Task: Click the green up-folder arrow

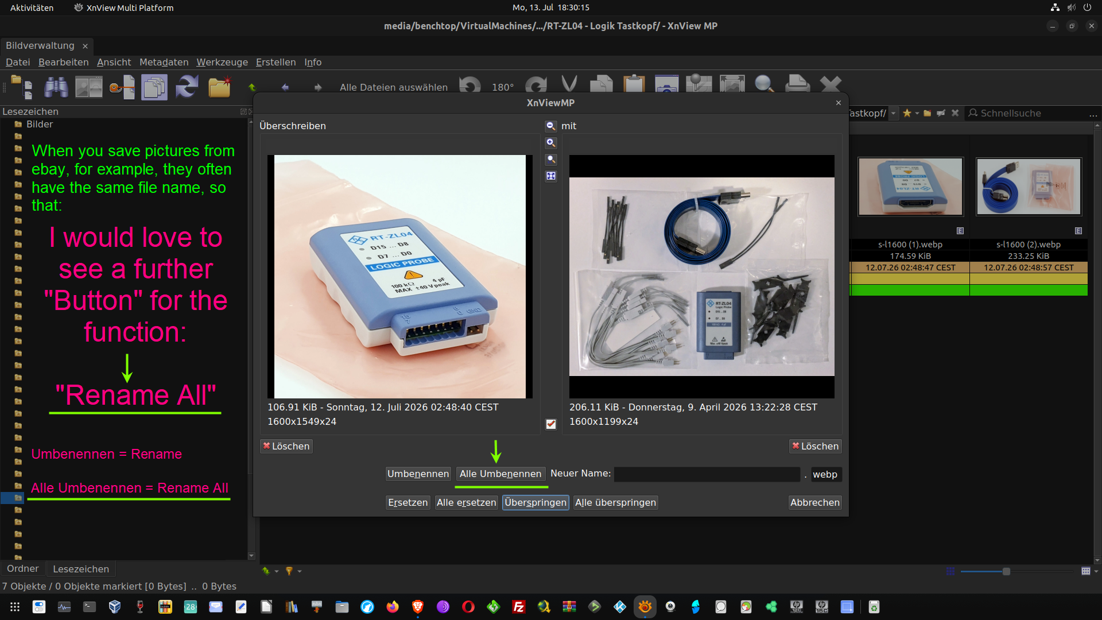Action: (x=252, y=87)
